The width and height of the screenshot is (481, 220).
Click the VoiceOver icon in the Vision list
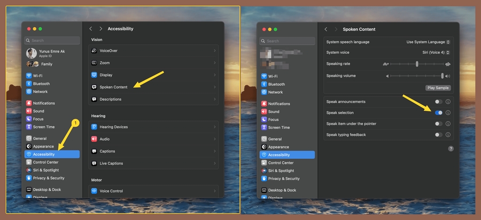tap(94, 51)
